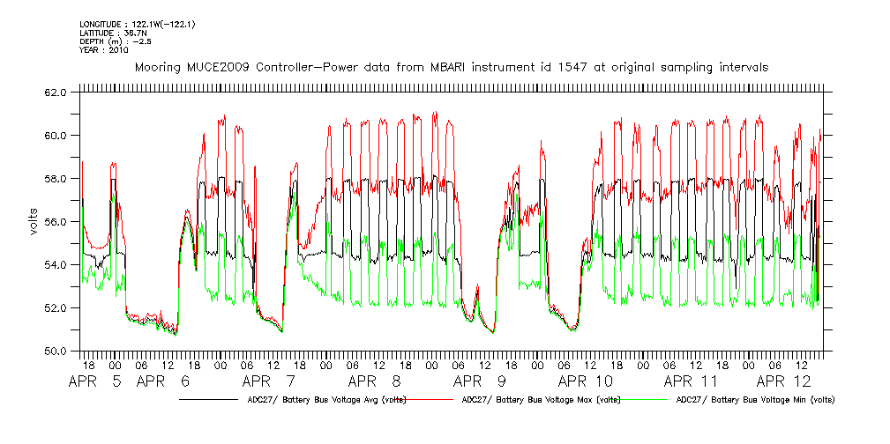Image resolution: width=890 pixels, height=444 pixels.
Task: Select the APR 5 date label
Action: [97, 382]
